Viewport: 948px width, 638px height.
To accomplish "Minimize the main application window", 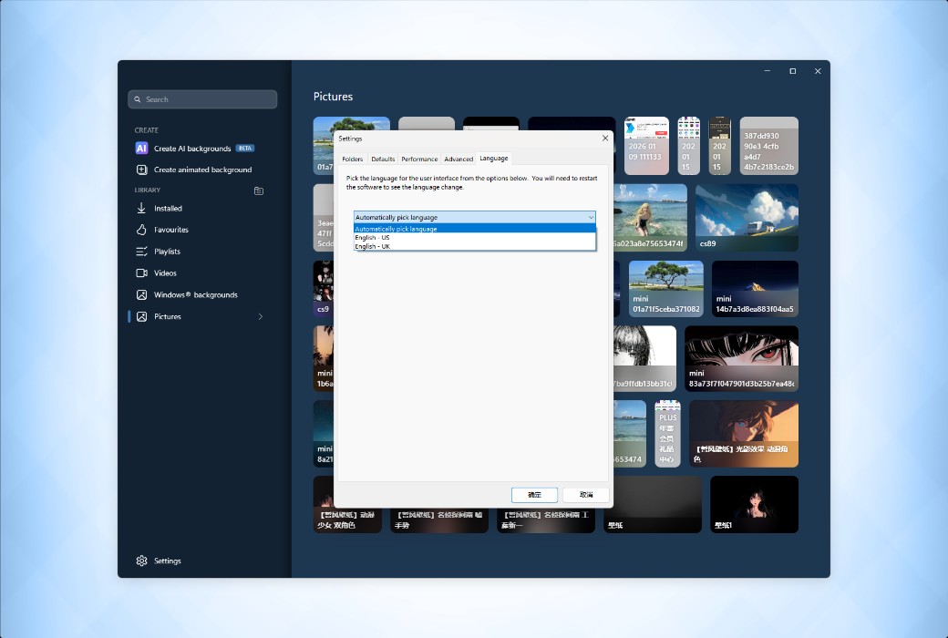I will point(768,71).
